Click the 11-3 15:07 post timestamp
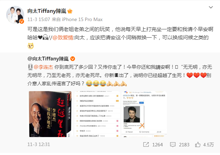Image resolution: width=220 pixels, height=155 pixels. click(x=39, y=19)
